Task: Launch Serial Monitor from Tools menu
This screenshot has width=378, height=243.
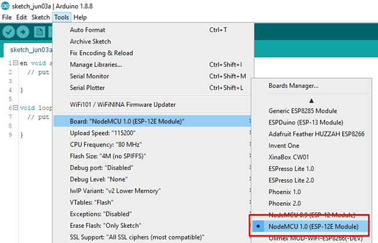Action: coord(89,76)
